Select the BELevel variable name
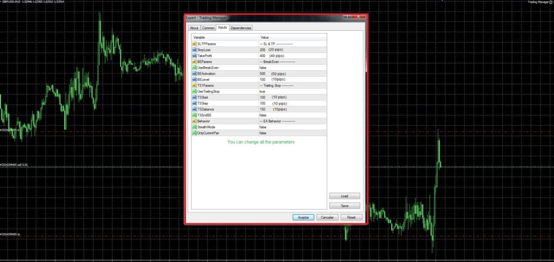 [203, 80]
